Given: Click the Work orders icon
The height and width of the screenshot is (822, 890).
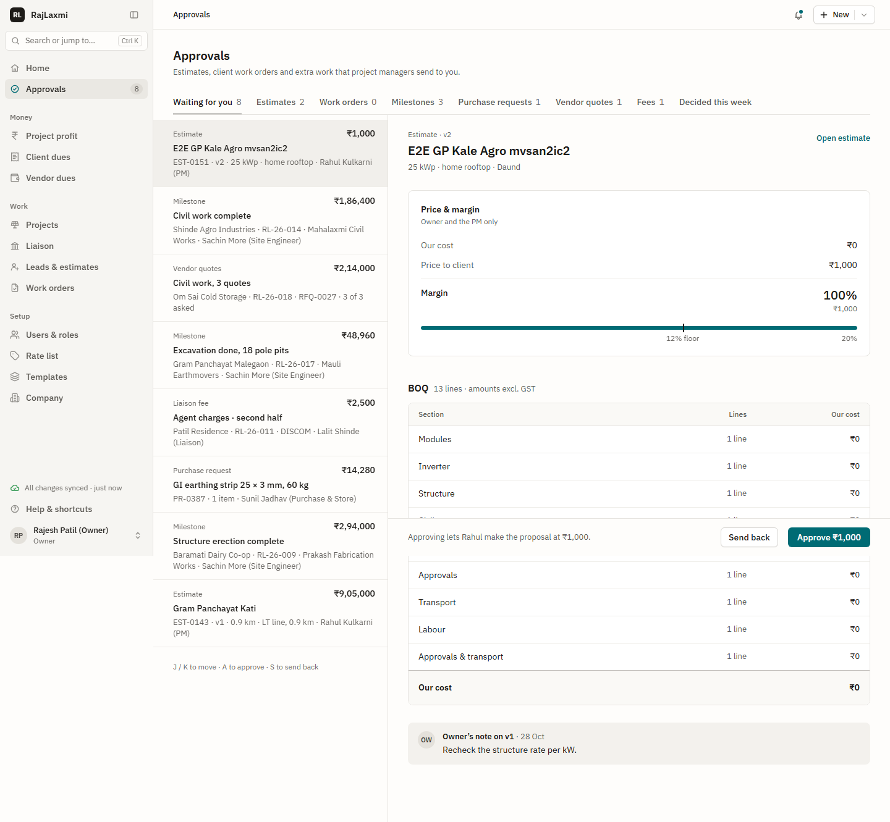Looking at the screenshot, I should pos(15,288).
